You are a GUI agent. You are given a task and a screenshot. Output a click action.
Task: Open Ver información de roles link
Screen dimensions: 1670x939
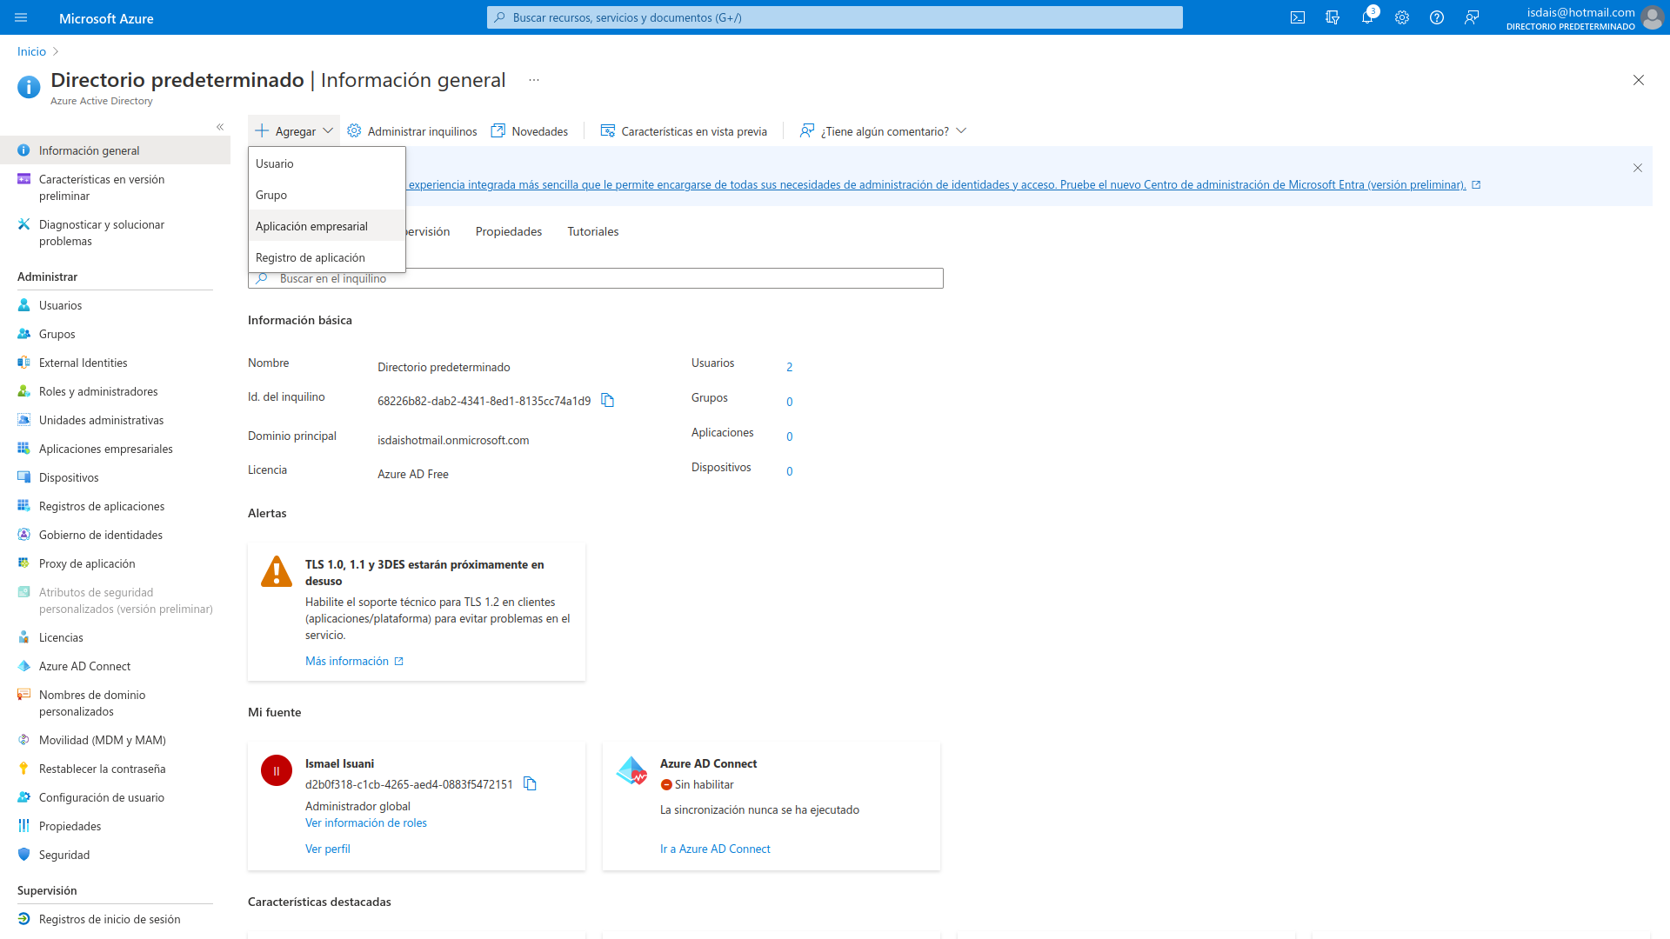[x=366, y=822]
